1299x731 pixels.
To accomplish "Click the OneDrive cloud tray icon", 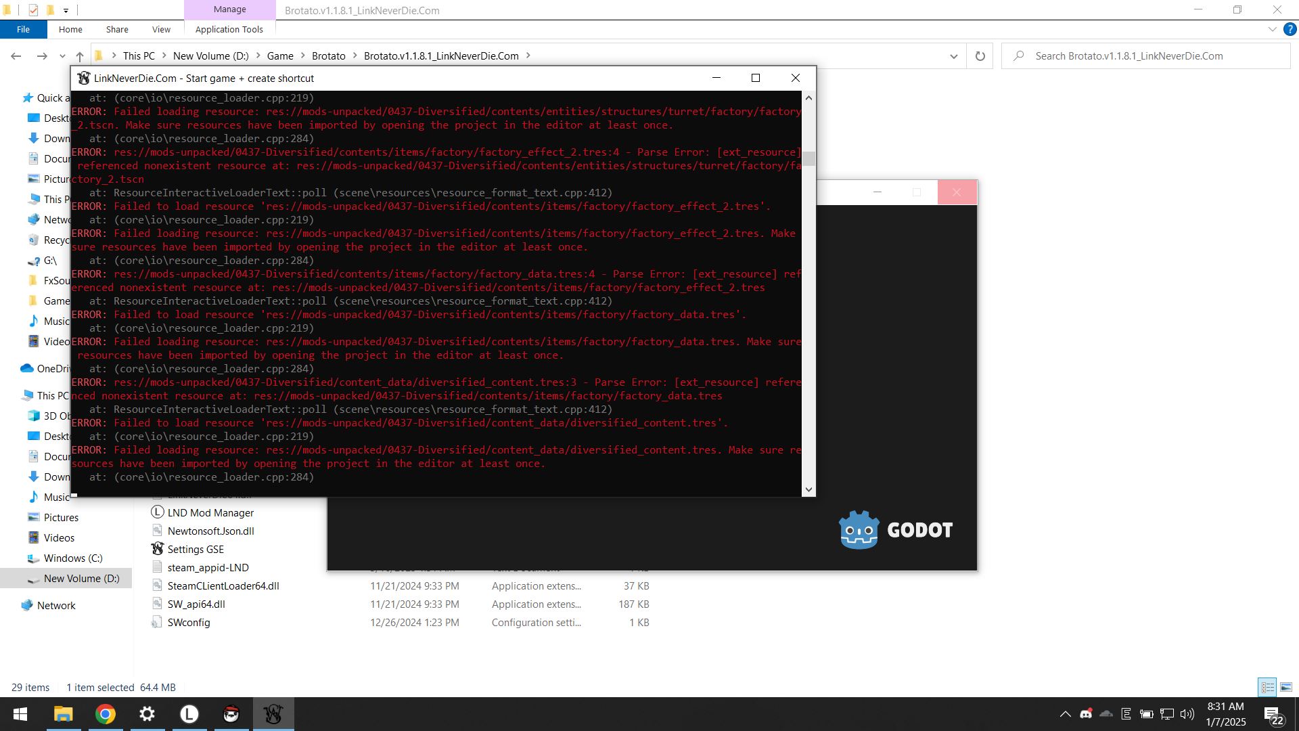I will tap(1106, 713).
